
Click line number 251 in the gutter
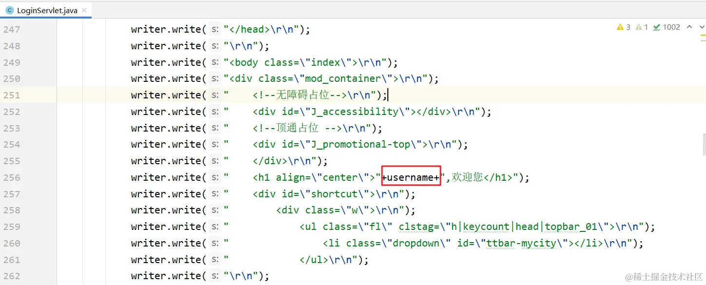12,95
